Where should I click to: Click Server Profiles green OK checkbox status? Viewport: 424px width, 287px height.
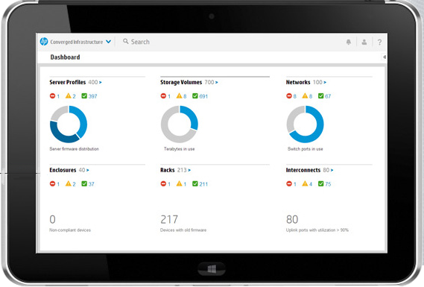[x=84, y=95]
